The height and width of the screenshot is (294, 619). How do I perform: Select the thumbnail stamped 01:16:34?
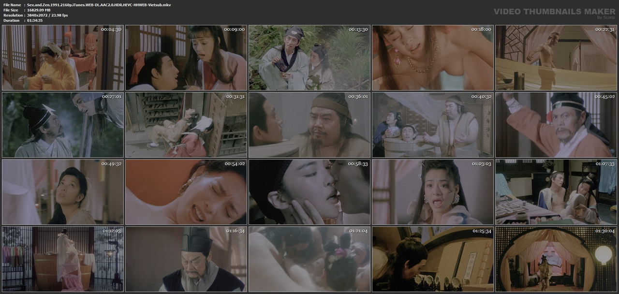click(186, 259)
